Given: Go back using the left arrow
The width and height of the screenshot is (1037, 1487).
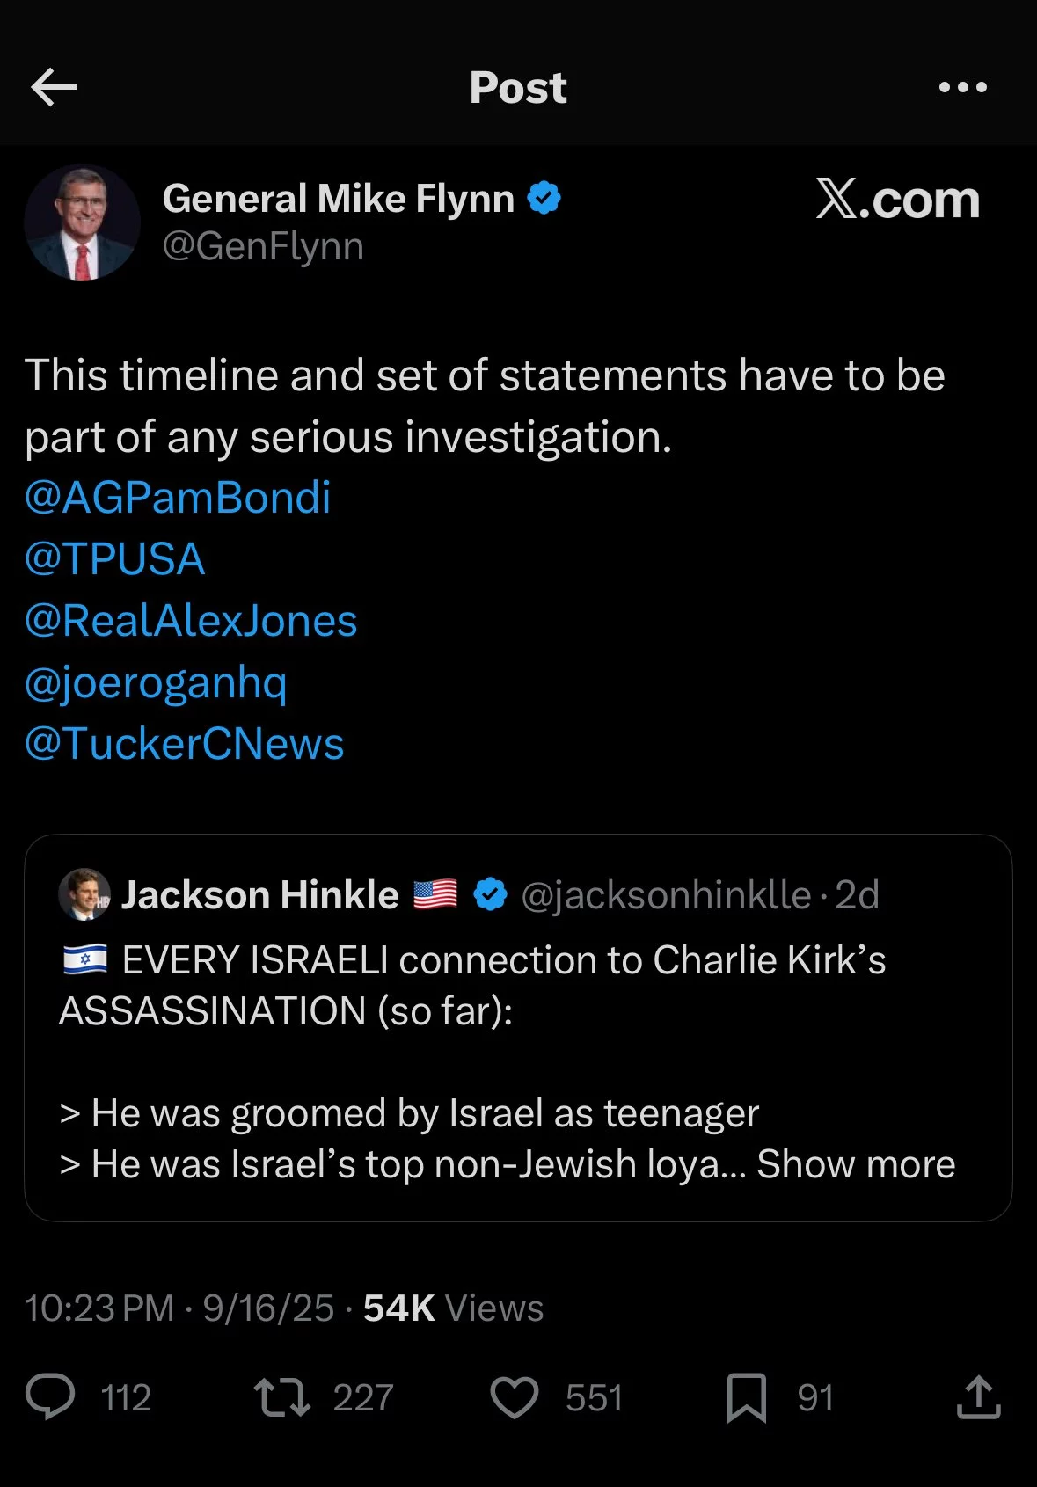Looking at the screenshot, I should click(54, 87).
